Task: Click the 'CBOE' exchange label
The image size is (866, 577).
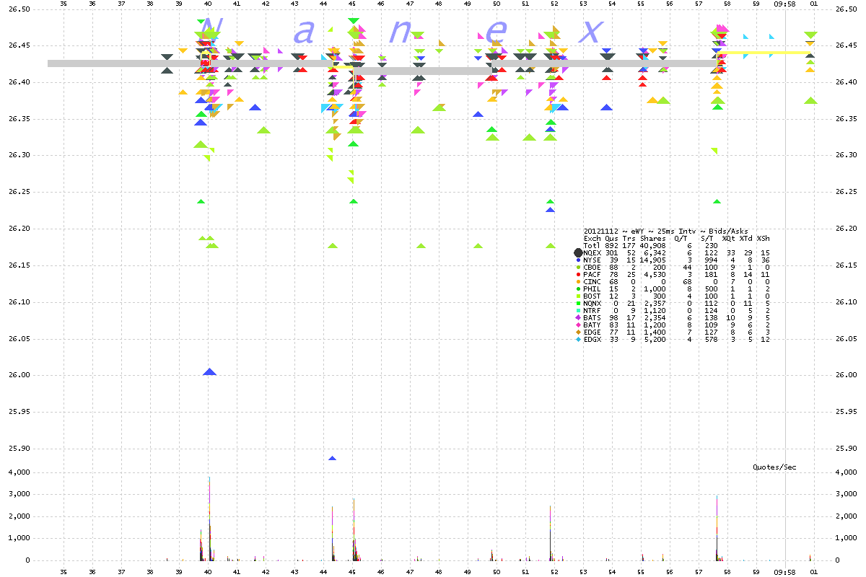Action: point(592,267)
